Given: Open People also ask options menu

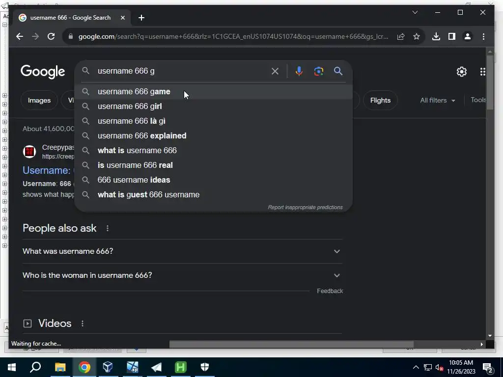Looking at the screenshot, I should 108,228.
